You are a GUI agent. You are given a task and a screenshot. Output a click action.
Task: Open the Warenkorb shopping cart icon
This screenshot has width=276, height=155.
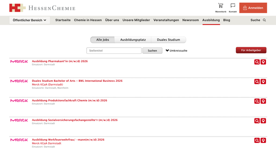click(220, 6)
